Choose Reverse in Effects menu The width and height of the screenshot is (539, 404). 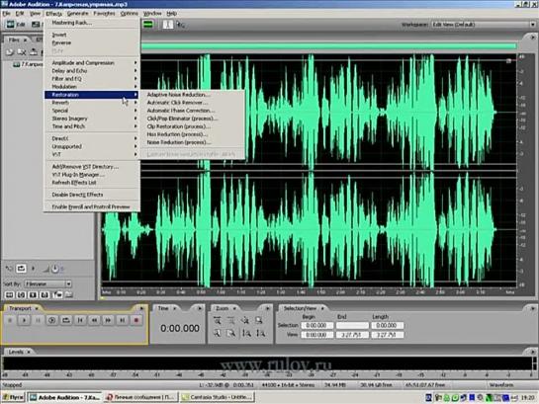pos(91,42)
